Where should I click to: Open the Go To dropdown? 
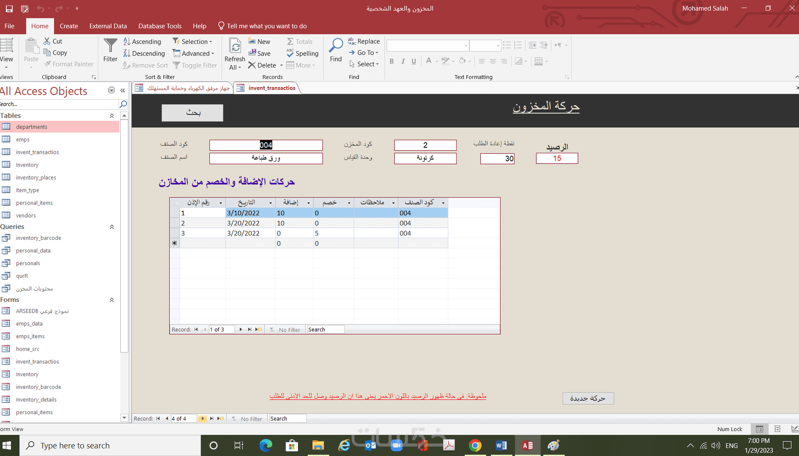click(x=363, y=53)
